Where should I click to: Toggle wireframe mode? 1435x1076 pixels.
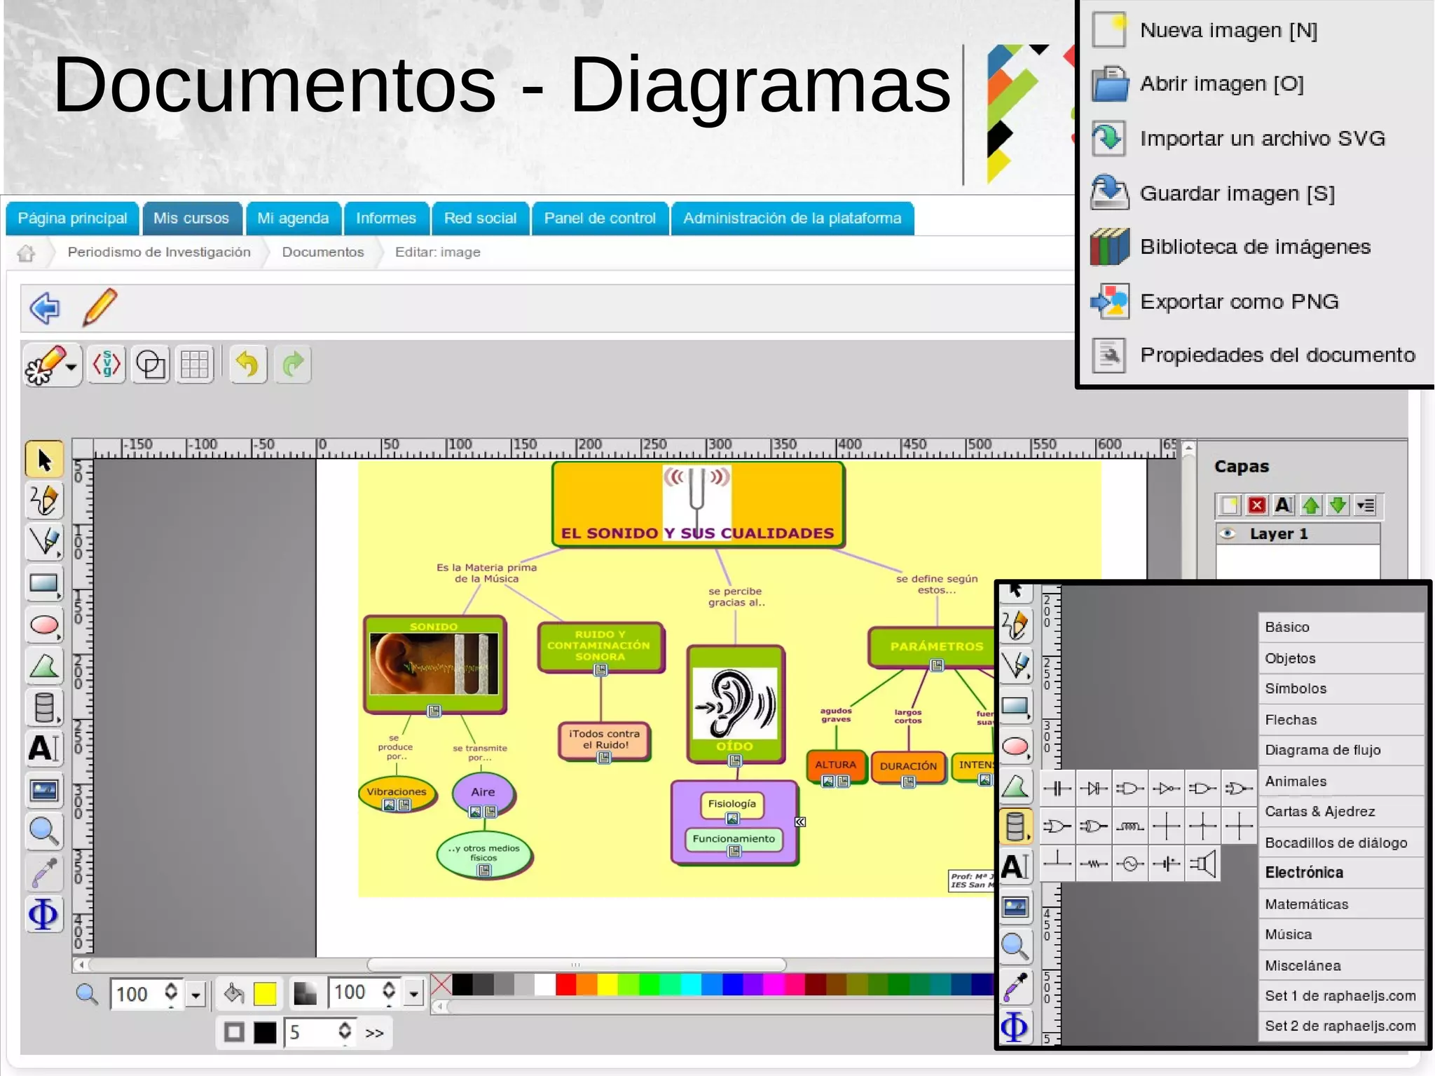(x=151, y=365)
